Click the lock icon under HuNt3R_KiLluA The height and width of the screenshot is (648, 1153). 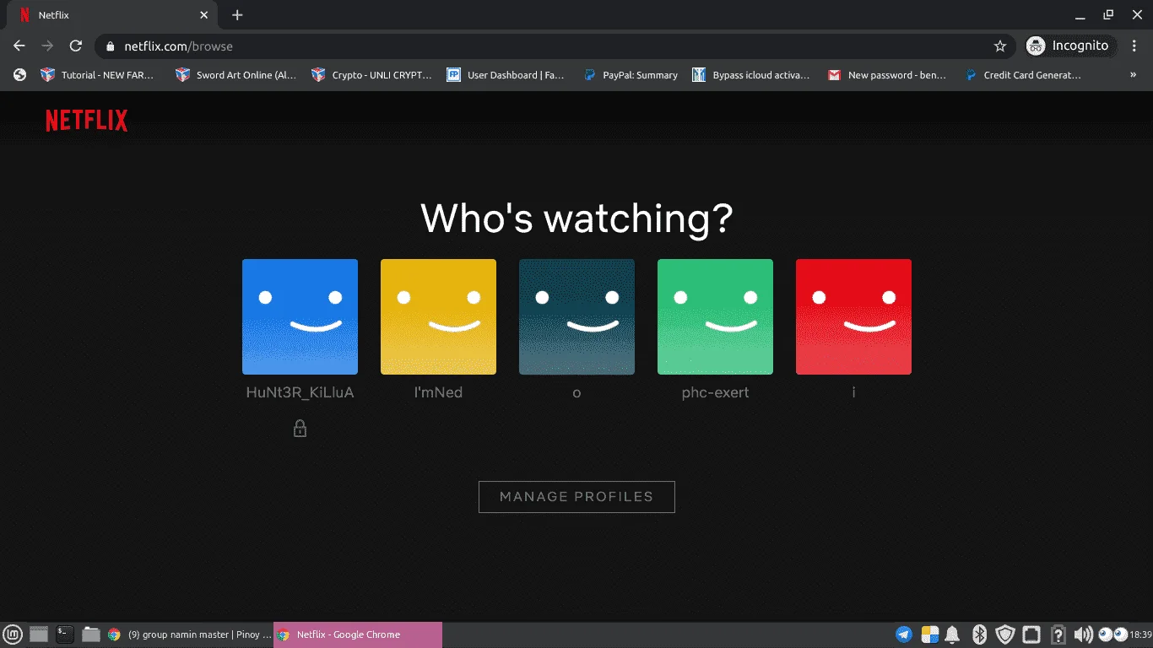(300, 429)
